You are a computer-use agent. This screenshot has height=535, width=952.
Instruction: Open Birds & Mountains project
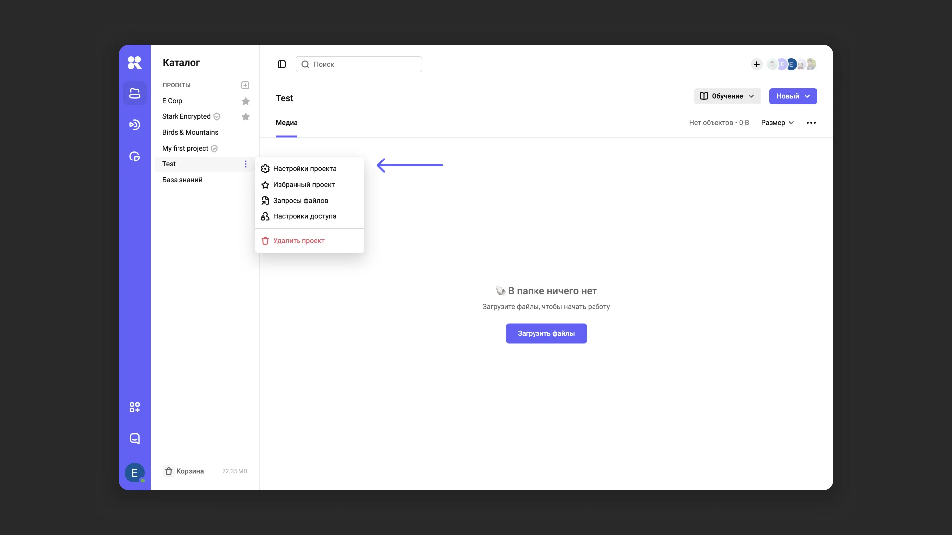[190, 132]
